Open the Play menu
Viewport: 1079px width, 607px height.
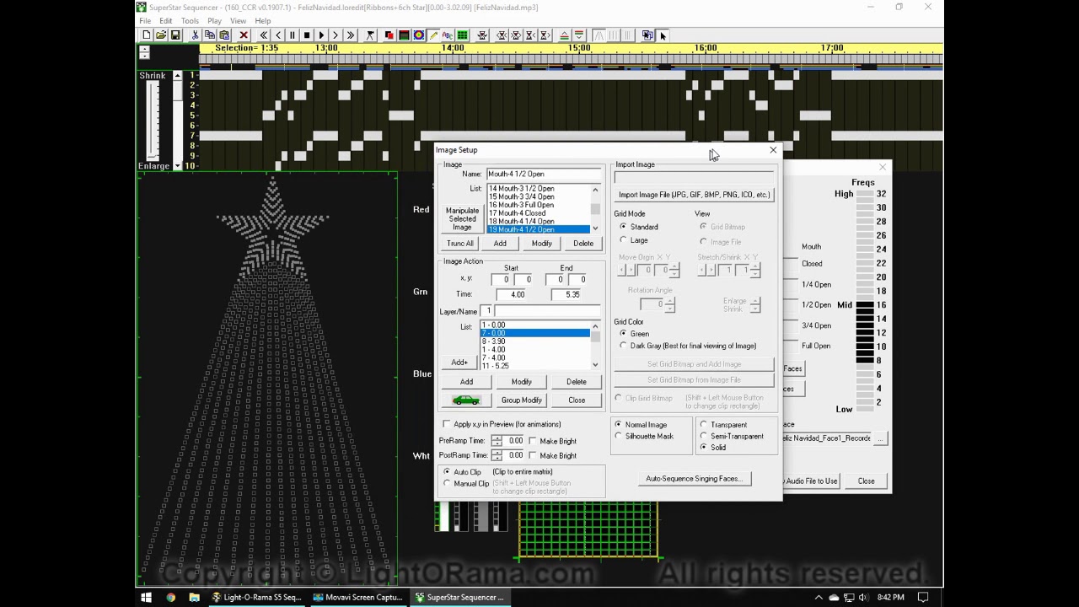point(214,21)
